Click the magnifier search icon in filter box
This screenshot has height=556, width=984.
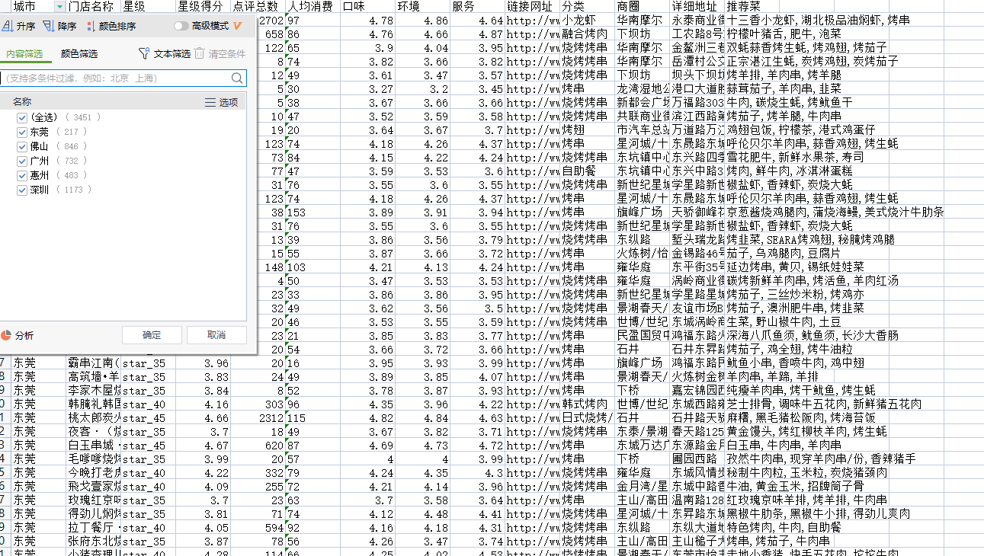pos(237,78)
